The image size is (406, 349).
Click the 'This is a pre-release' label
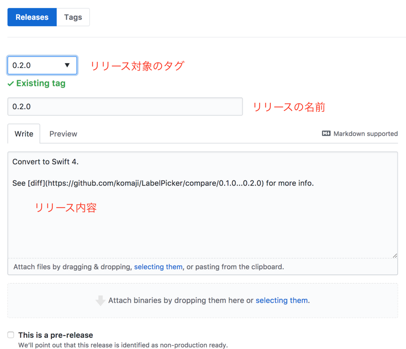[56, 335]
